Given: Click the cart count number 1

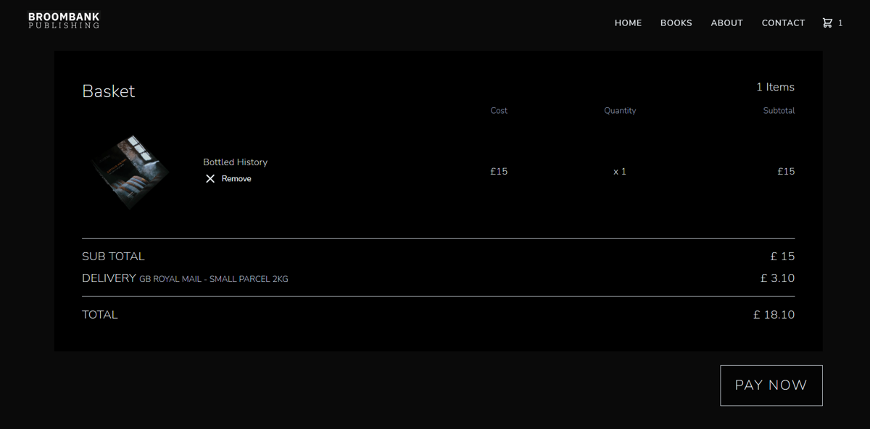Looking at the screenshot, I should pos(840,23).
